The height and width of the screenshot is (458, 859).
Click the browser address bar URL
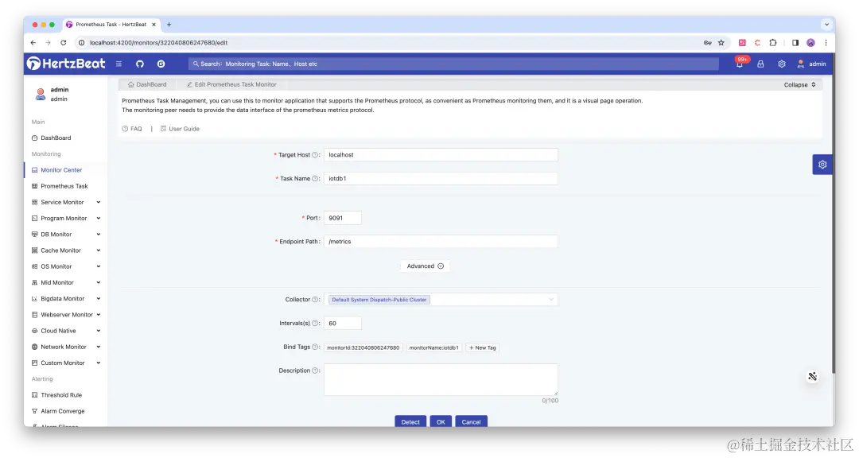[x=158, y=43]
